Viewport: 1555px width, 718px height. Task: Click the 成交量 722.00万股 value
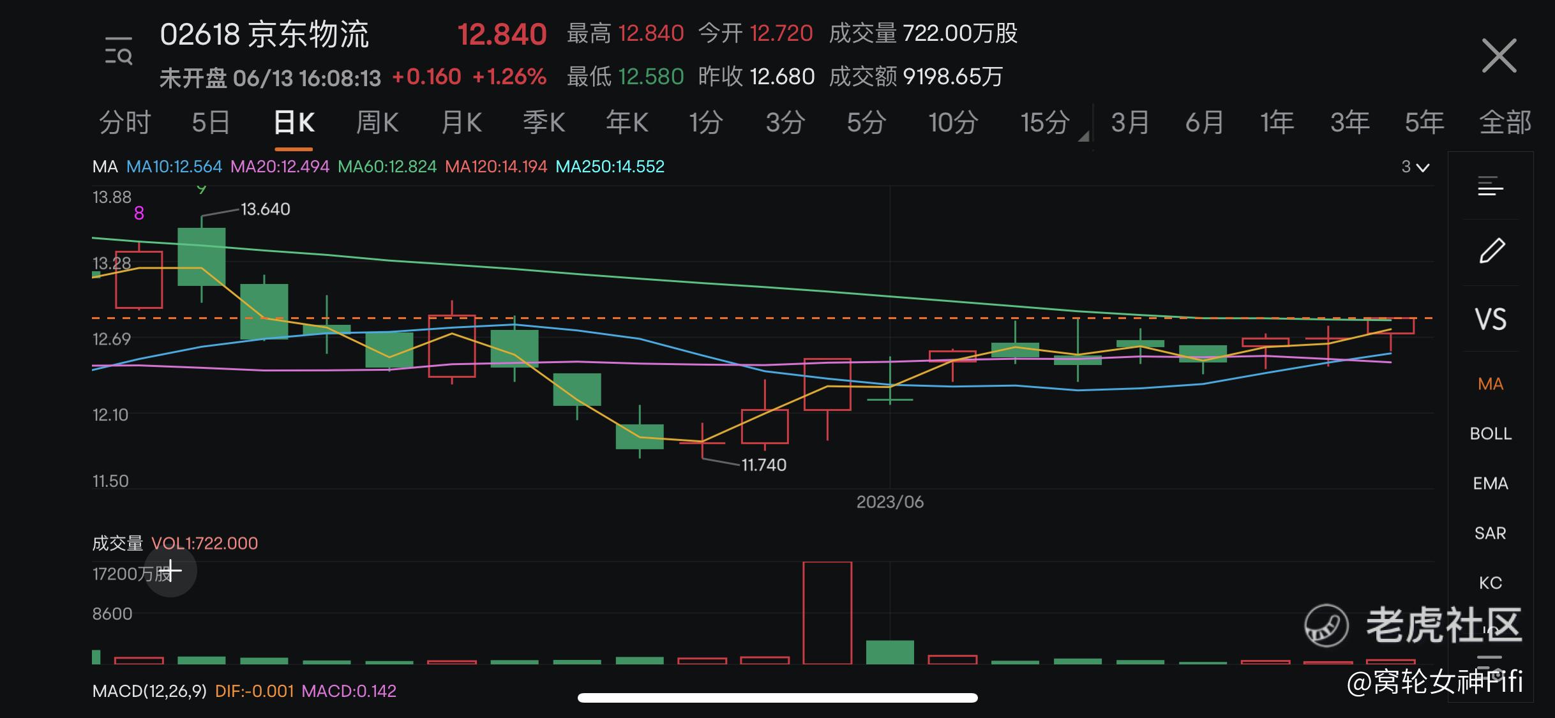point(923,33)
